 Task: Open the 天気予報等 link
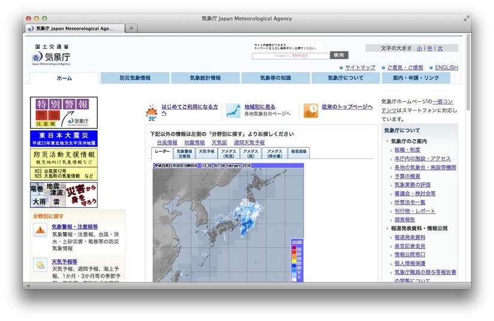click(65, 262)
